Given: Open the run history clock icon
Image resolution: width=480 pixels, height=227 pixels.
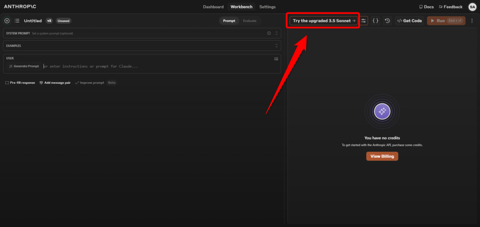Looking at the screenshot, I should [x=388, y=21].
